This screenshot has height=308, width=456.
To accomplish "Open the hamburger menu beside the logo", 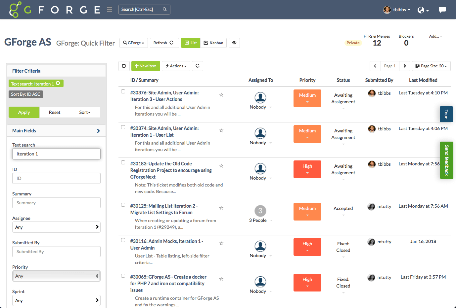I will [109, 10].
